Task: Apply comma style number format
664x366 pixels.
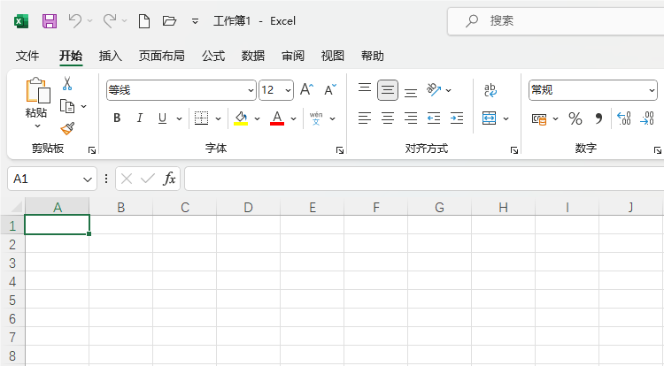Action: 598,118
